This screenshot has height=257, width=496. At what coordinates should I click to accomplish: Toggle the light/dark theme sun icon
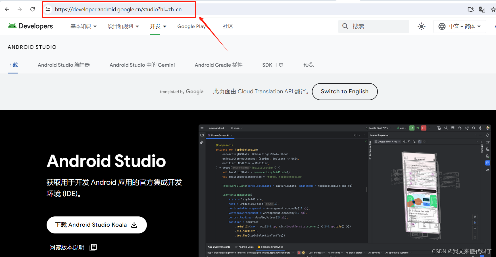point(422,26)
